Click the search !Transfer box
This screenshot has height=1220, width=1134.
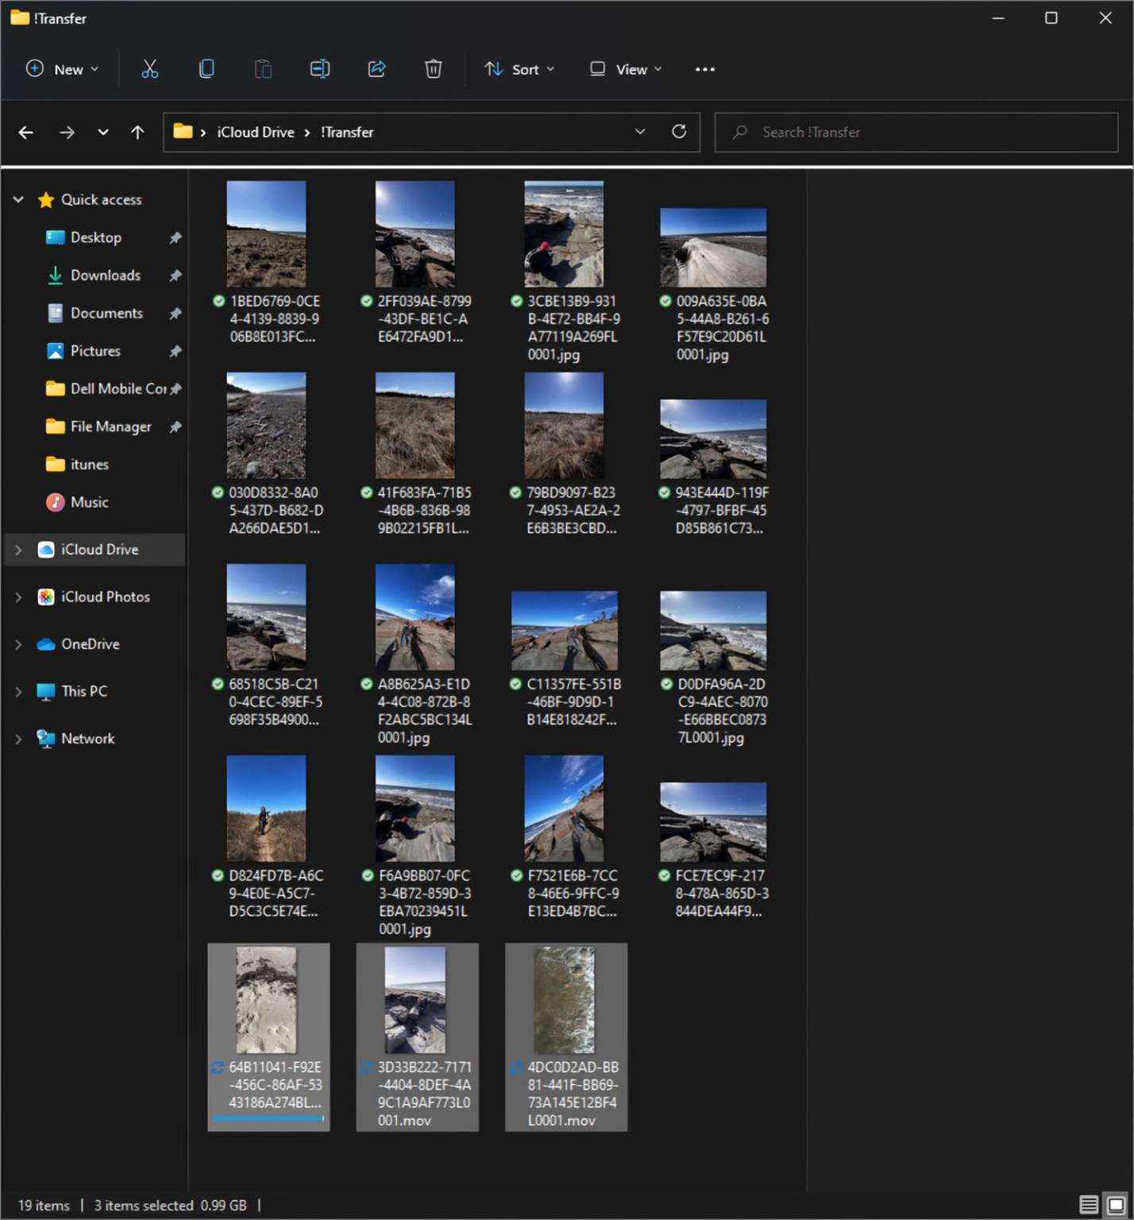tap(915, 132)
